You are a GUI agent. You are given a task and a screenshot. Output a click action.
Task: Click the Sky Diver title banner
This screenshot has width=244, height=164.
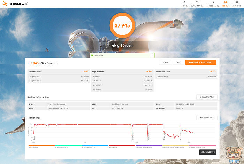[x=122, y=46]
